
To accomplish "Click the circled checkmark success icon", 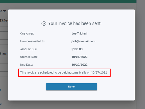I will pyautogui.click(x=44, y=24).
